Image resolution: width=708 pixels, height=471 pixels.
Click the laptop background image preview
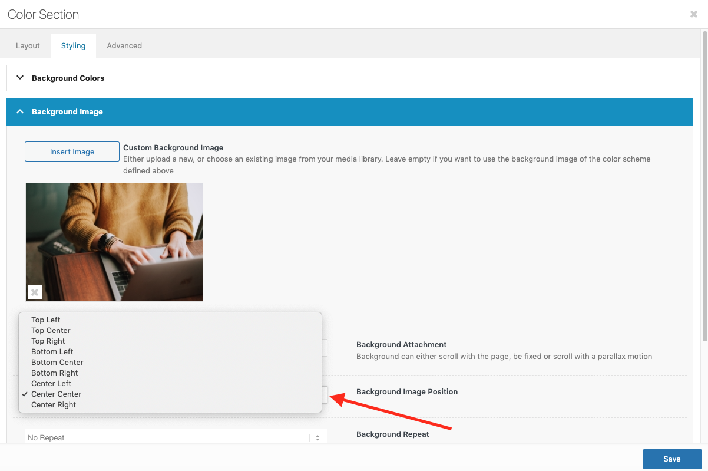[114, 242]
